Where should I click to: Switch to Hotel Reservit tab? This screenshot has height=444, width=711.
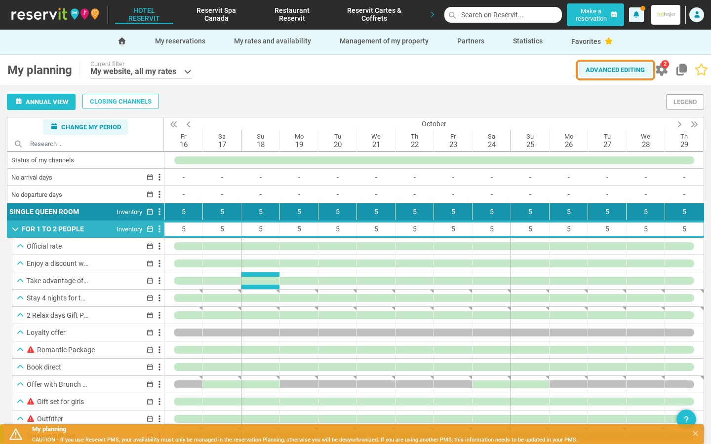[144, 14]
